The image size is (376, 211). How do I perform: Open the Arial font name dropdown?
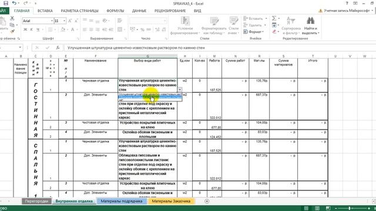[52, 21]
